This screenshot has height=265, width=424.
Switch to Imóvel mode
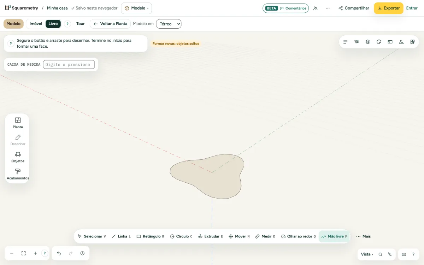(x=36, y=24)
